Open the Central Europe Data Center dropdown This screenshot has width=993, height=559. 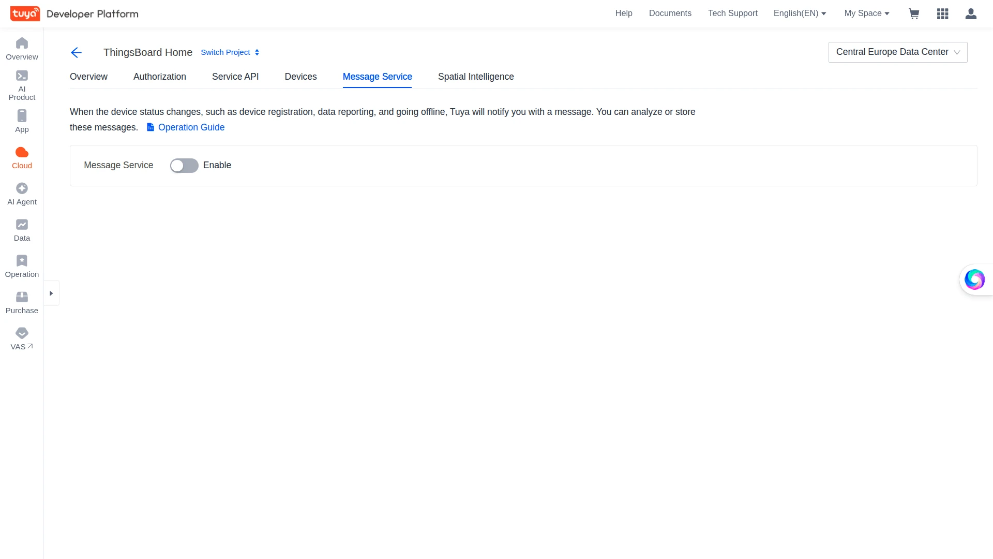(898, 52)
